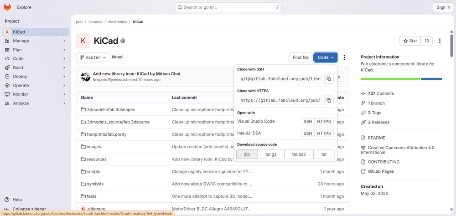Click the GitLab fox logo

[8, 7]
